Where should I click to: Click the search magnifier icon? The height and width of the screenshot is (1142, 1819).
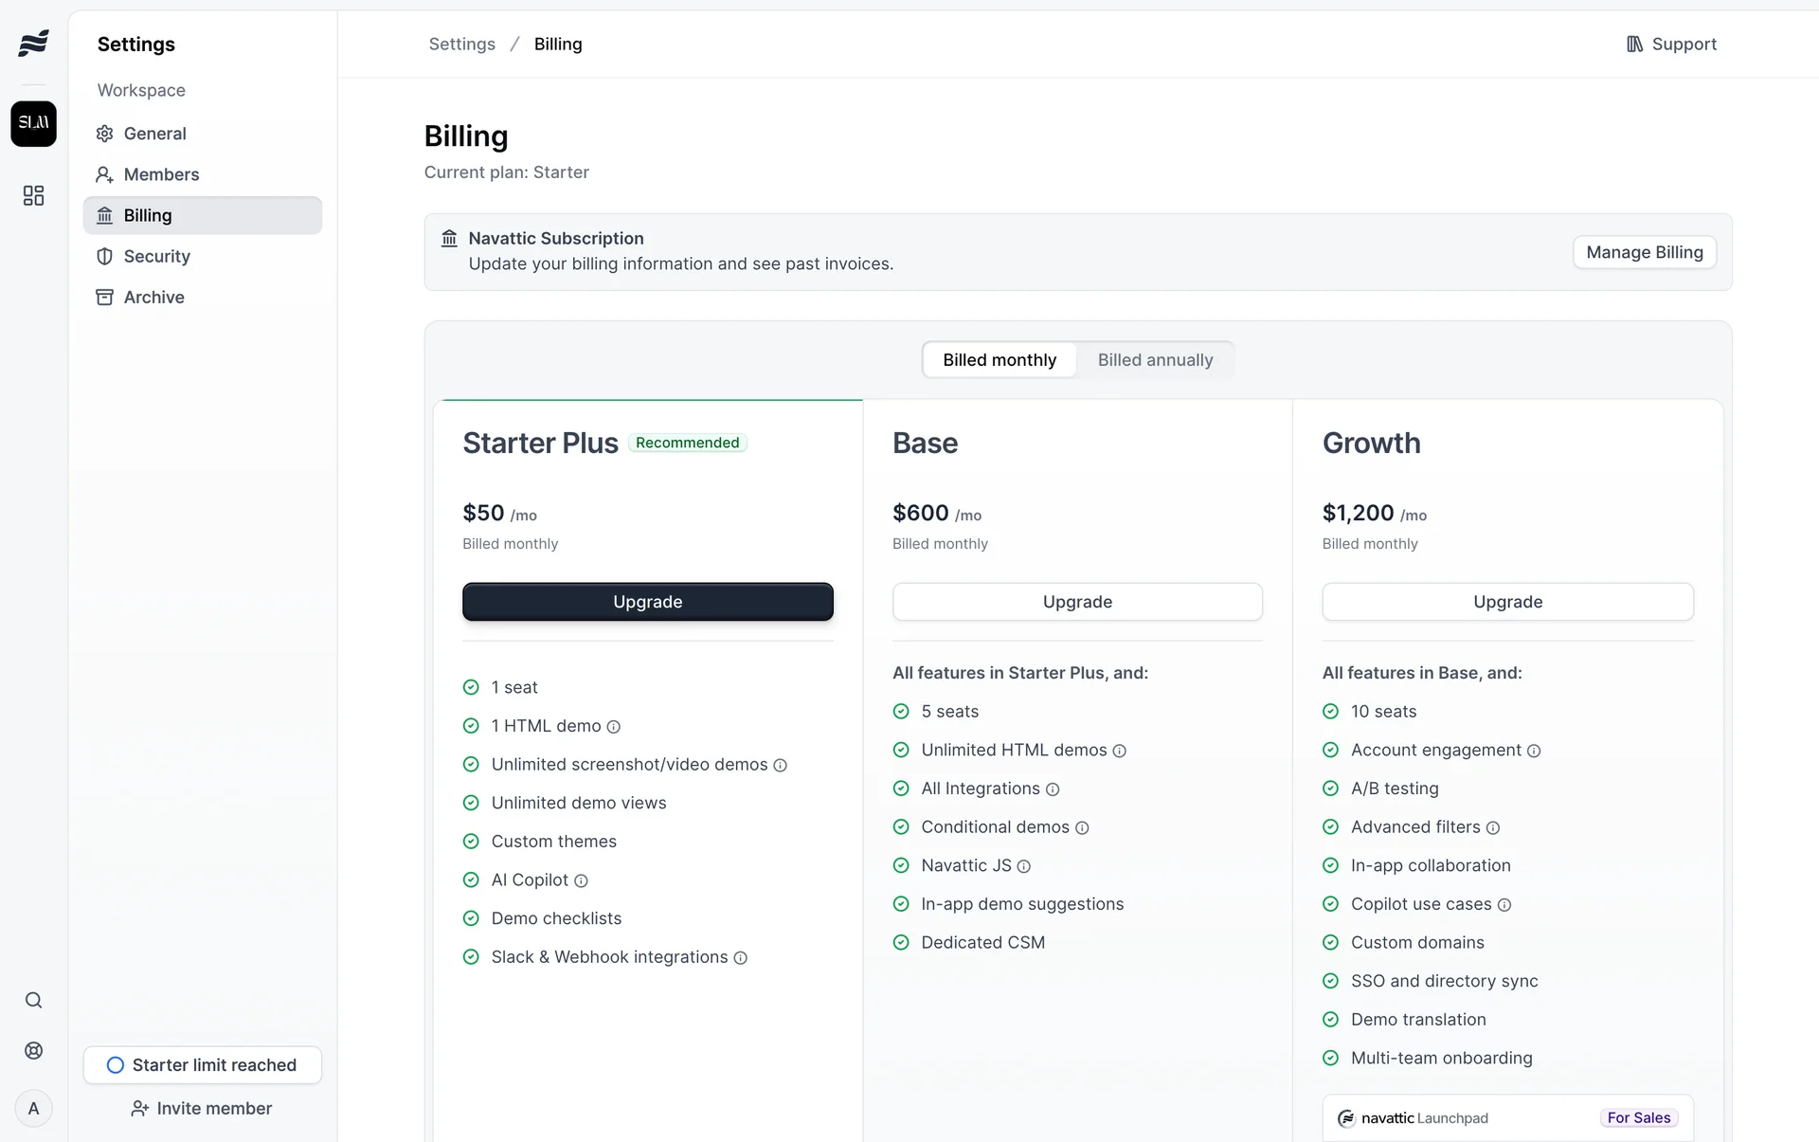click(33, 1000)
